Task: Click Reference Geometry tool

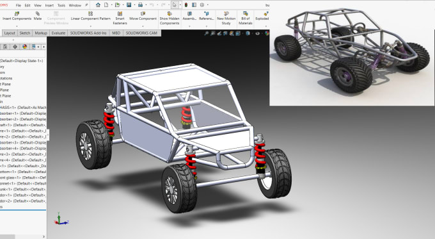Action: (x=207, y=16)
